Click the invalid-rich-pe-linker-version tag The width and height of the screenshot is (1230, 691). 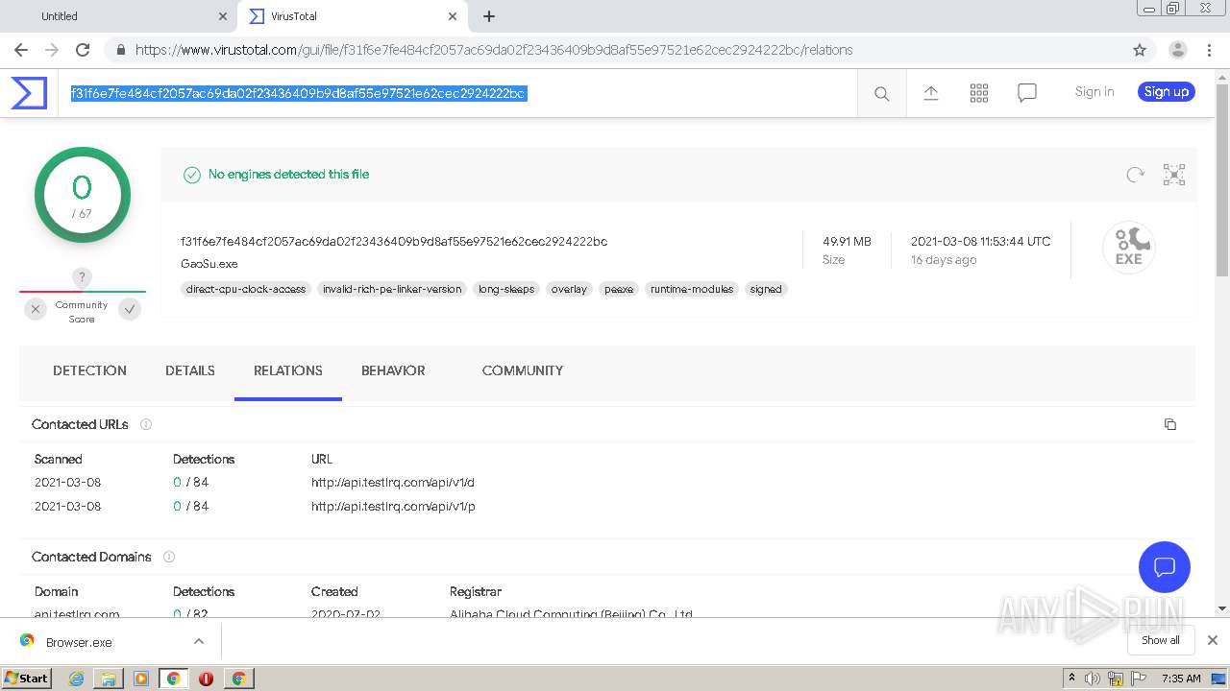pyautogui.click(x=392, y=289)
